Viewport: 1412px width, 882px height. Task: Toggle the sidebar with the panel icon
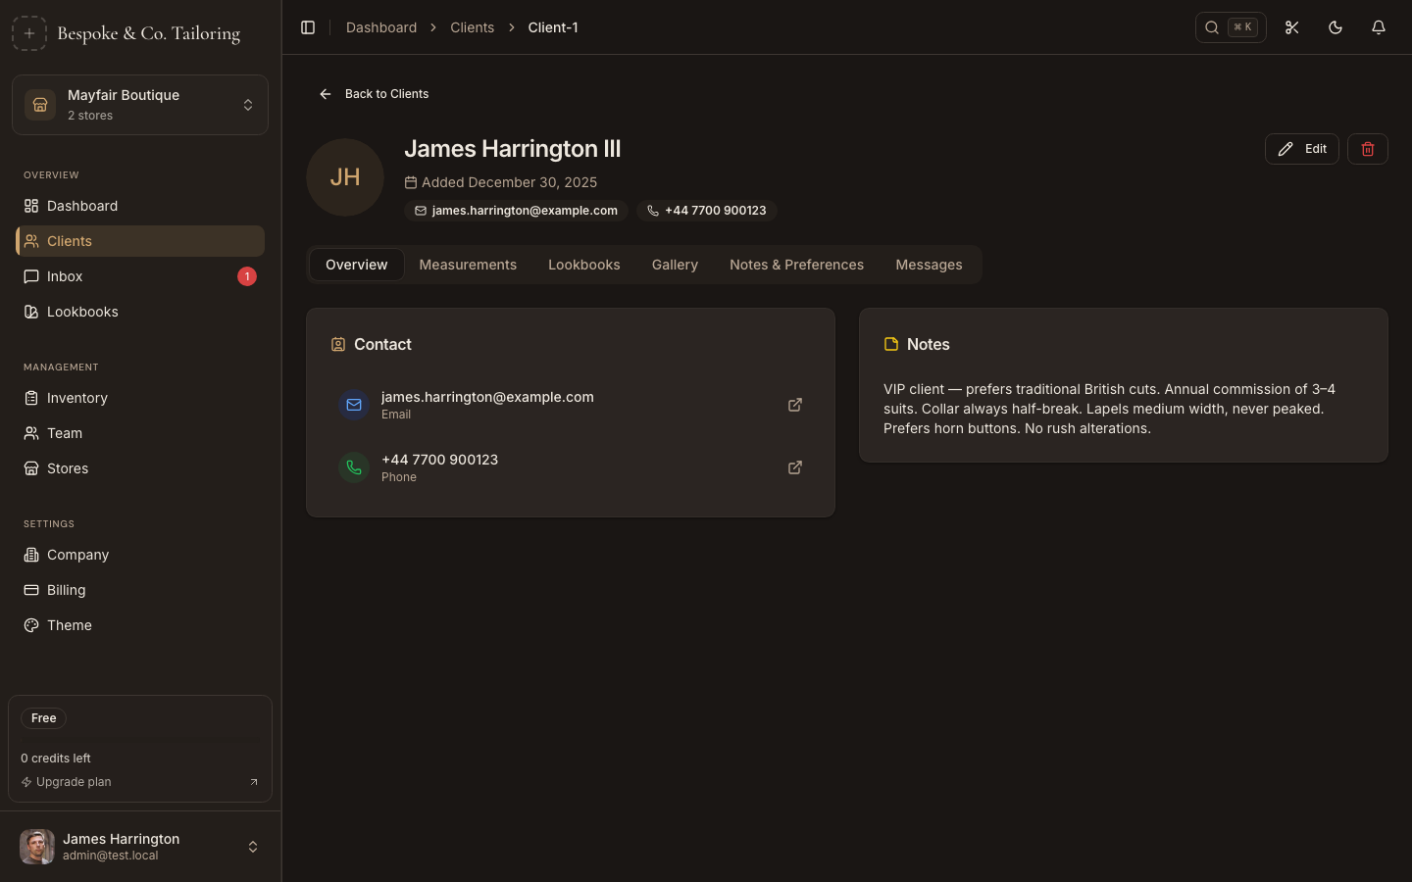coord(308,27)
